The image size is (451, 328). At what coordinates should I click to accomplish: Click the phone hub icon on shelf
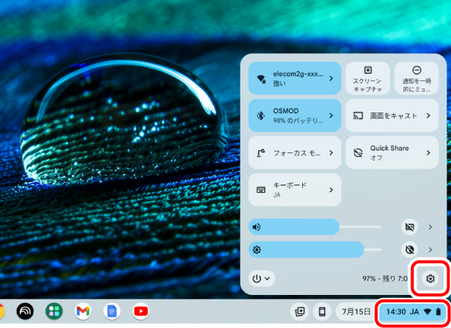[321, 311]
